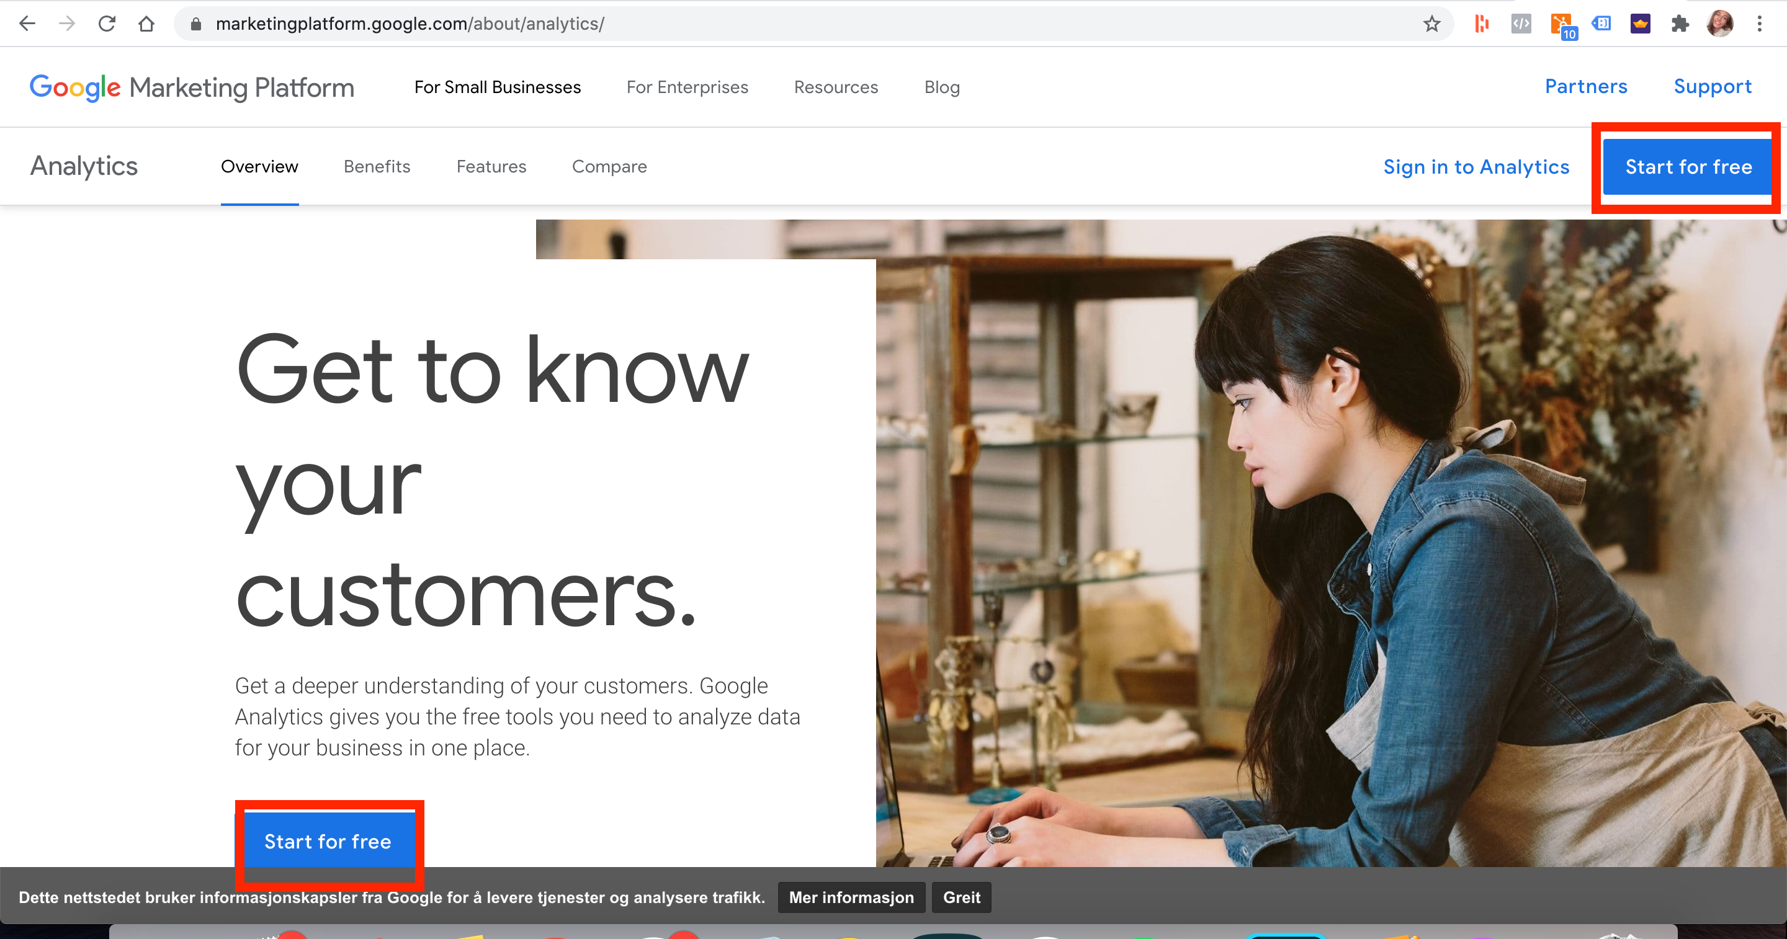Click the woman at laptop hero image
This screenshot has width=1787, height=939.
[1331, 543]
